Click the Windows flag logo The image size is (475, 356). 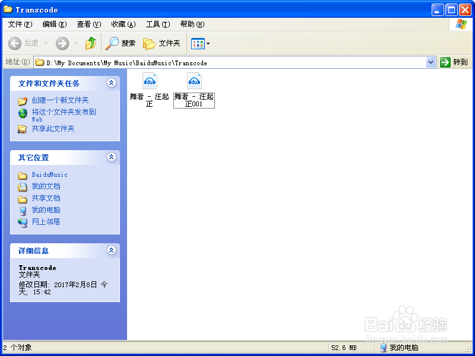(461, 24)
